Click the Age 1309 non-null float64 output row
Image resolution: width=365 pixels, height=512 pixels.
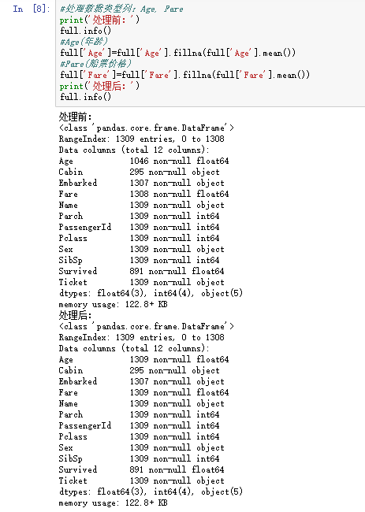(143, 359)
